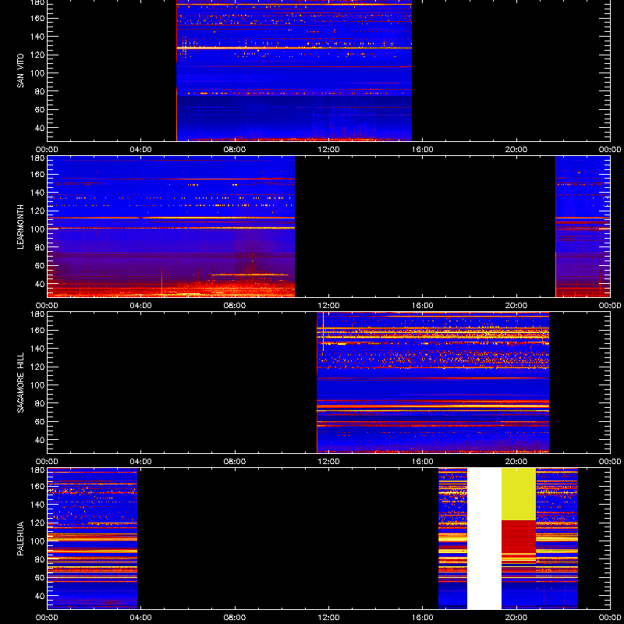
Task: Click 16:00 time label under Palehua panel
Action: (423, 618)
